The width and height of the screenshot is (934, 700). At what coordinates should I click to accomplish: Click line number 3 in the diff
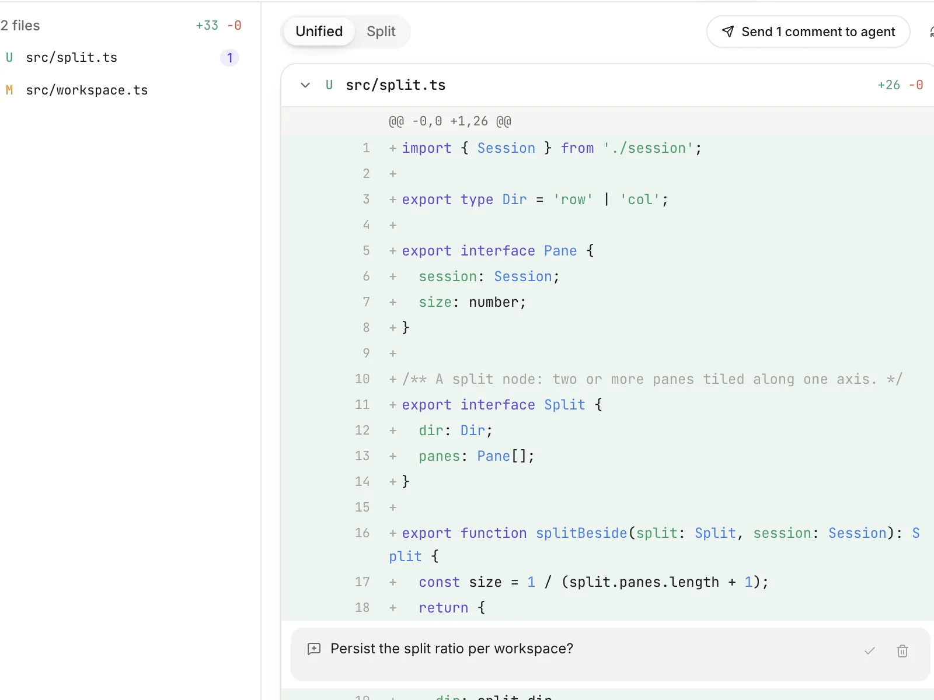click(366, 199)
